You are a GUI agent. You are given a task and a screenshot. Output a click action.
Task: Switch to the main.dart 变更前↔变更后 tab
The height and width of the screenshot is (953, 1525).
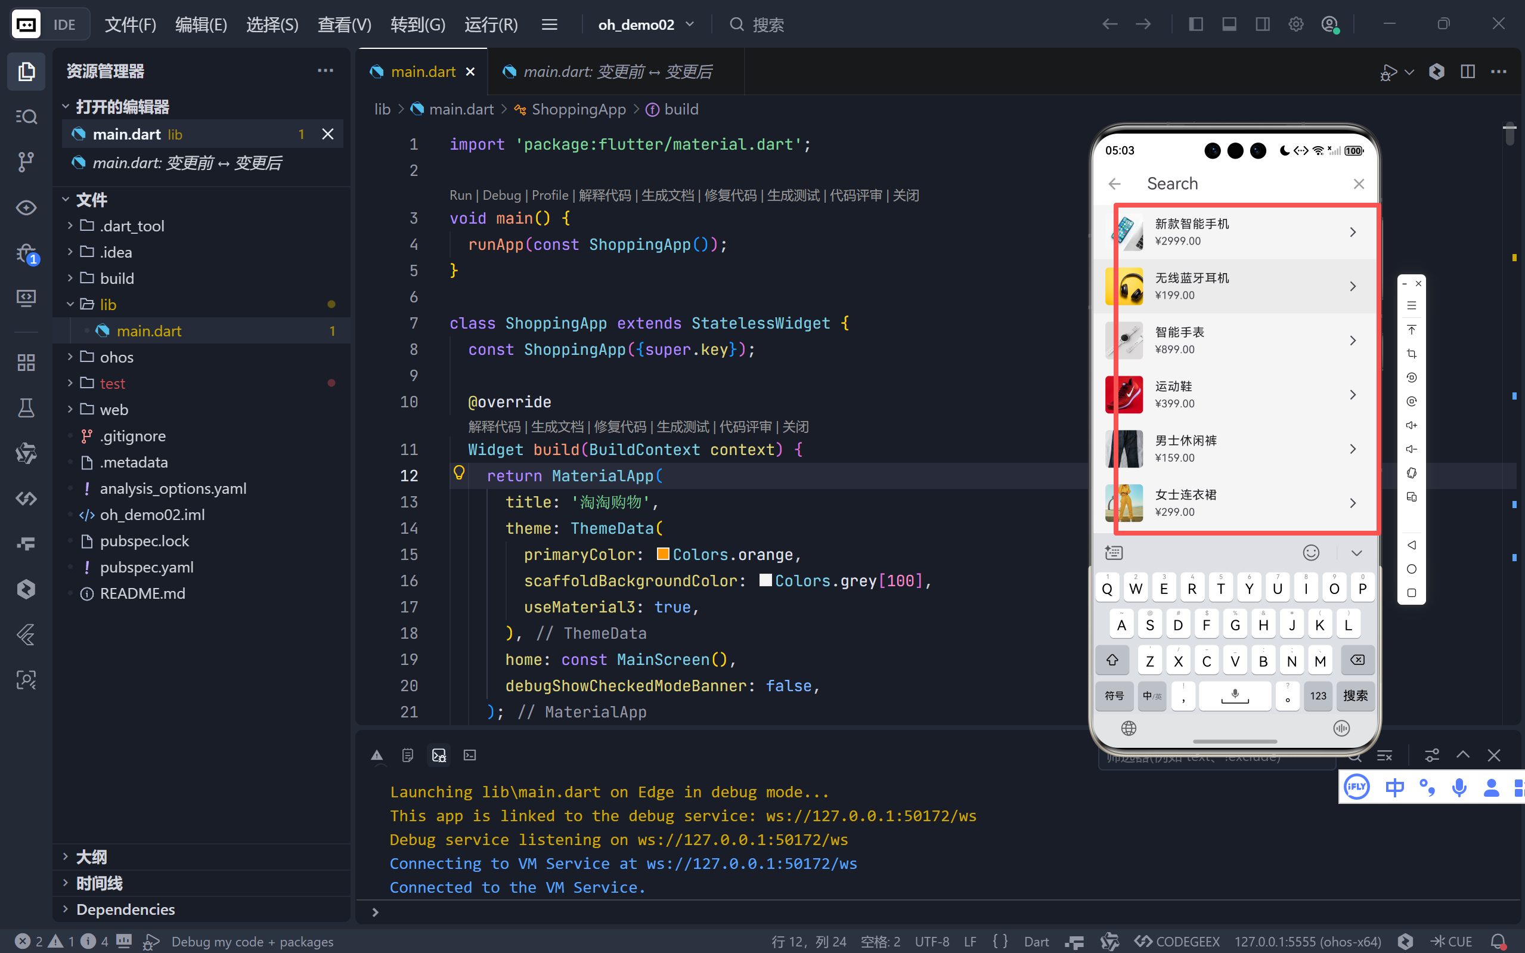click(616, 72)
